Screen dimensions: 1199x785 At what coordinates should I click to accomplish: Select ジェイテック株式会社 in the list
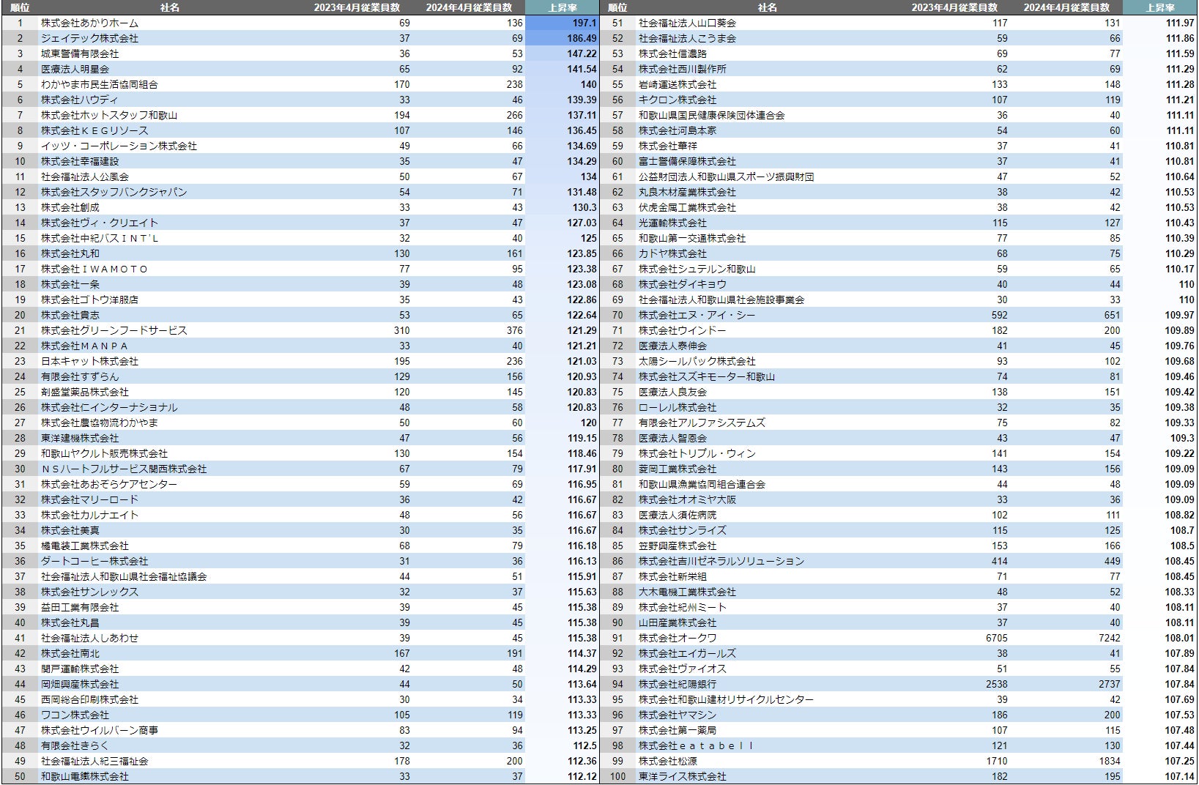coord(89,38)
